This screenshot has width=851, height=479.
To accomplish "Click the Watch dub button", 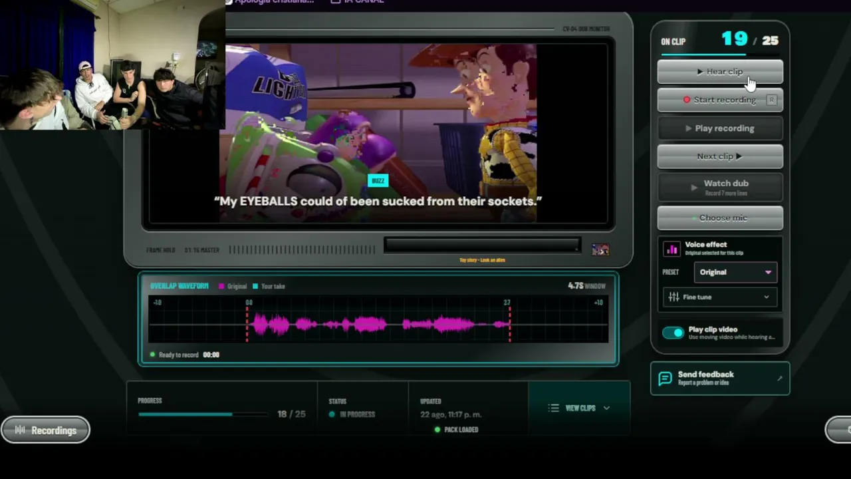I will [x=720, y=187].
